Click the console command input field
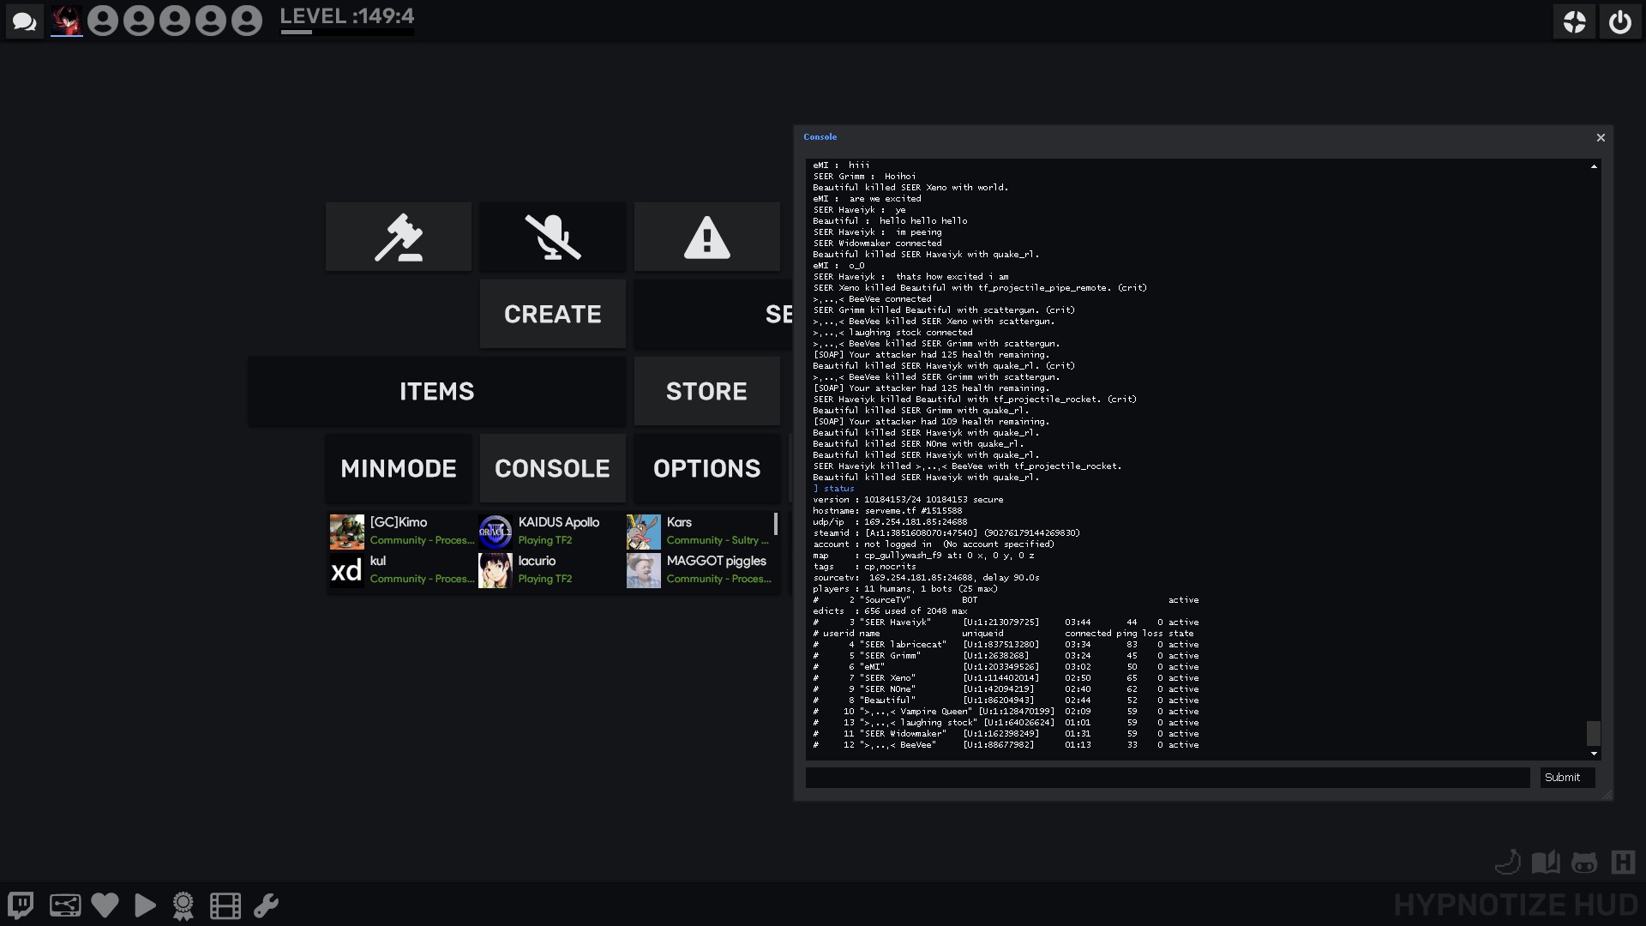This screenshot has height=926, width=1646. point(1167,778)
